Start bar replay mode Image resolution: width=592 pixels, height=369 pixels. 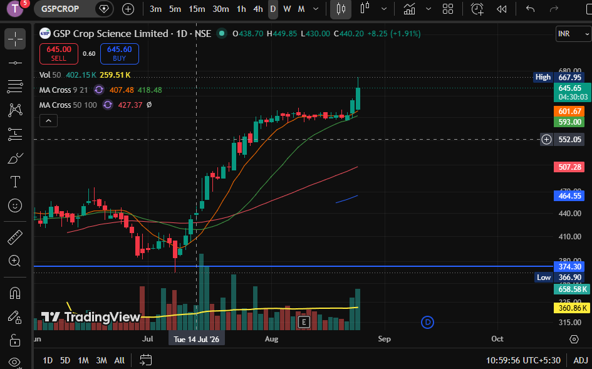pos(501,9)
